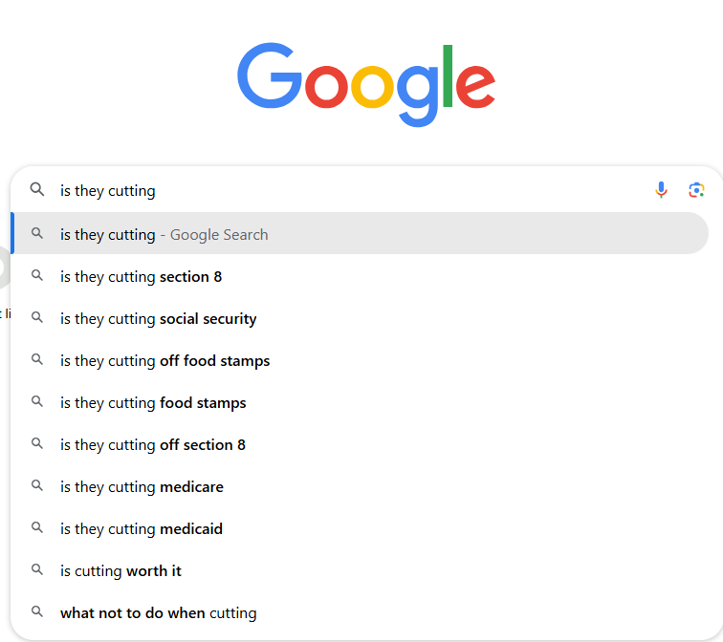Select 'is they cutting section 8' suggestion

[141, 277]
